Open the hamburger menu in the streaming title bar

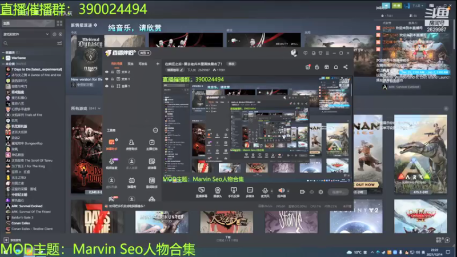(x=327, y=53)
